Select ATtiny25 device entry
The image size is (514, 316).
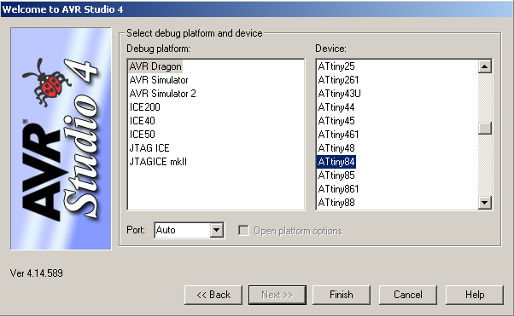(x=336, y=66)
